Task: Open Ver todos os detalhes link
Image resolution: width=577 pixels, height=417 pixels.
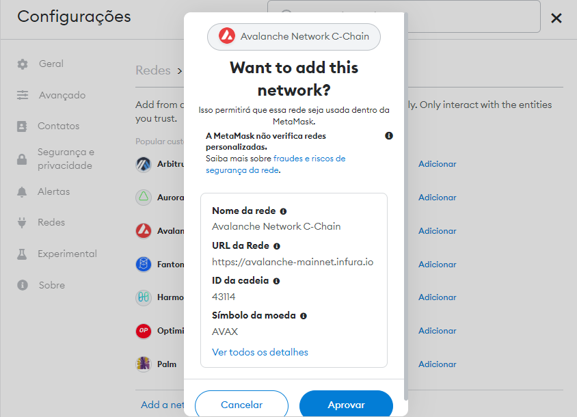Action: [260, 352]
